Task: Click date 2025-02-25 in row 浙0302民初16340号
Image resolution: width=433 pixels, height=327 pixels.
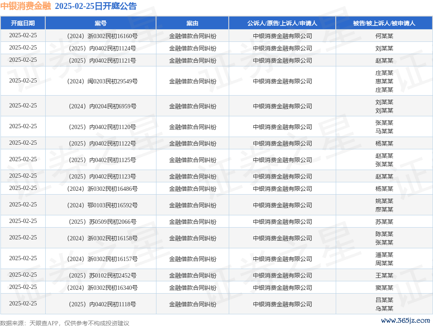Action: (23, 287)
